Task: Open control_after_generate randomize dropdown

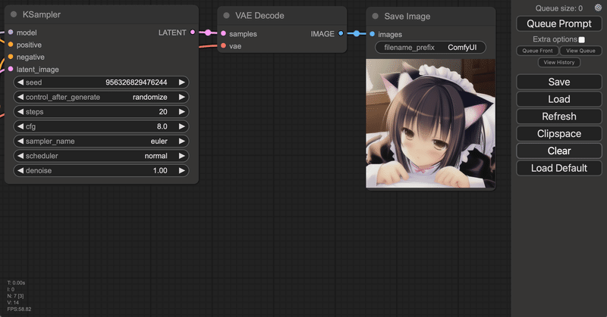Action: [101, 97]
